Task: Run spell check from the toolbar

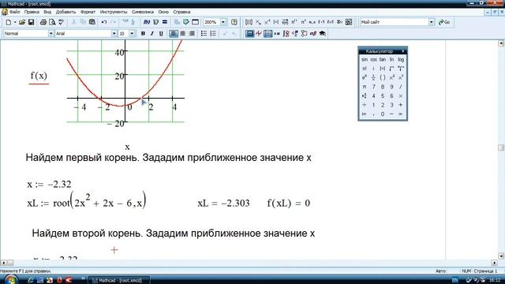Action: click(62, 22)
